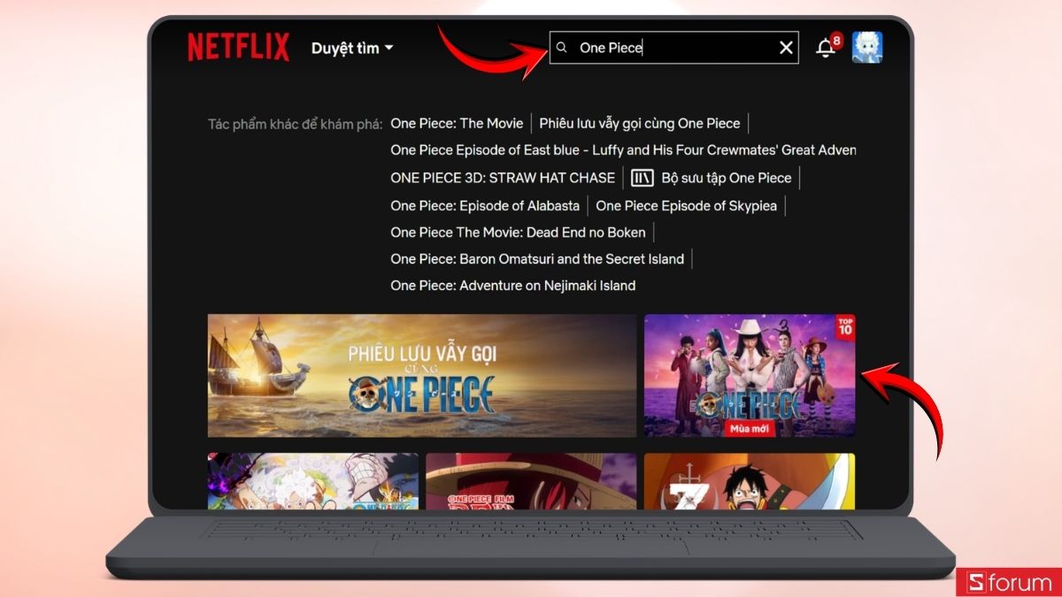Open One Piece: Episode of Alabasta

[x=485, y=205]
